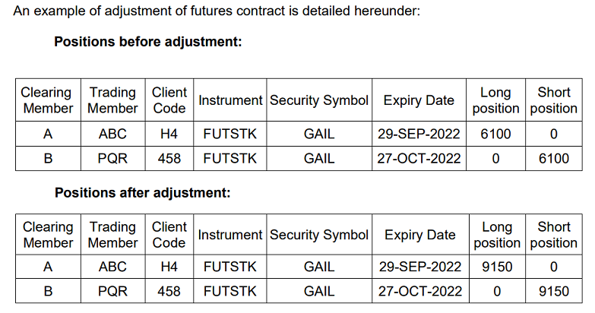The image size is (595, 313).
Task: Select the 6100 short position cell
Action: click(x=554, y=159)
